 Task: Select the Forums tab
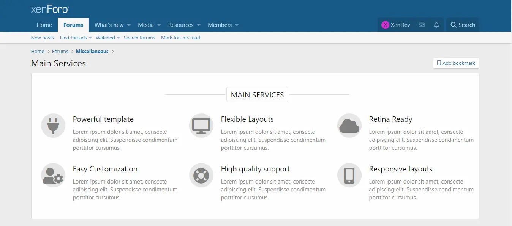click(73, 25)
